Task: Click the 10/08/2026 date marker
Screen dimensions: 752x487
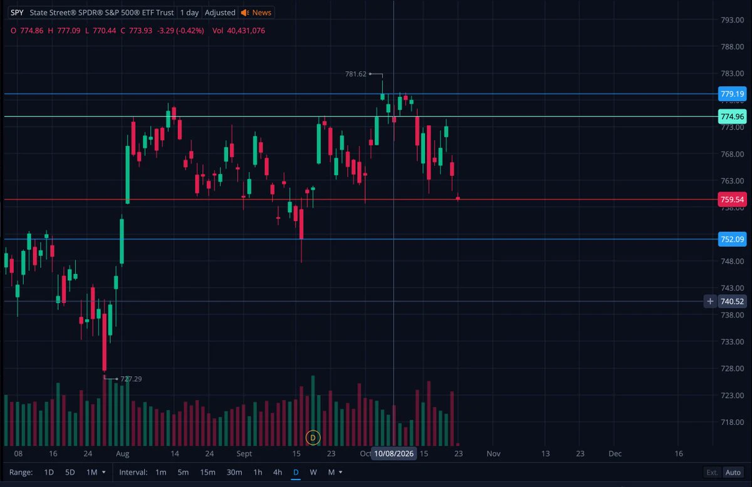Action: pos(394,454)
